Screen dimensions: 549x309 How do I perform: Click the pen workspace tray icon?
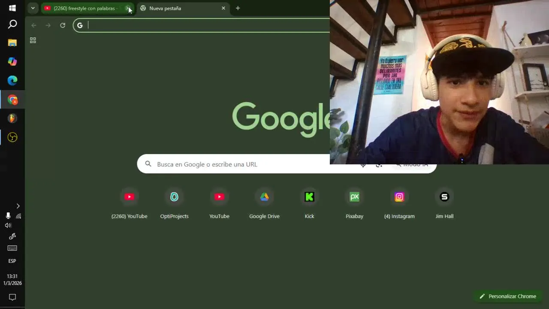coord(12,236)
